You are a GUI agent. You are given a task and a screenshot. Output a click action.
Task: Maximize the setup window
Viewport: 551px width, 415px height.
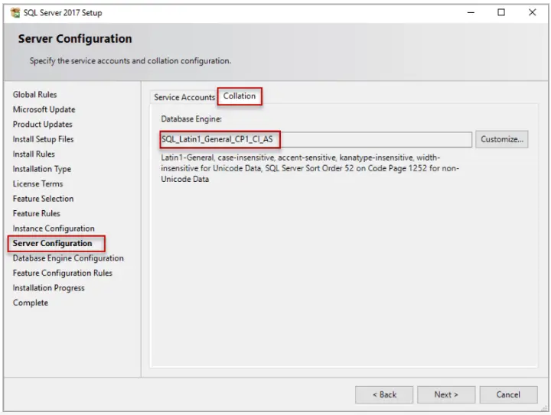click(501, 13)
